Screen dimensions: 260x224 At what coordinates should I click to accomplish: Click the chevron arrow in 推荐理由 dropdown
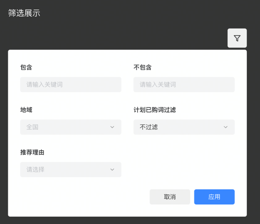(112, 170)
